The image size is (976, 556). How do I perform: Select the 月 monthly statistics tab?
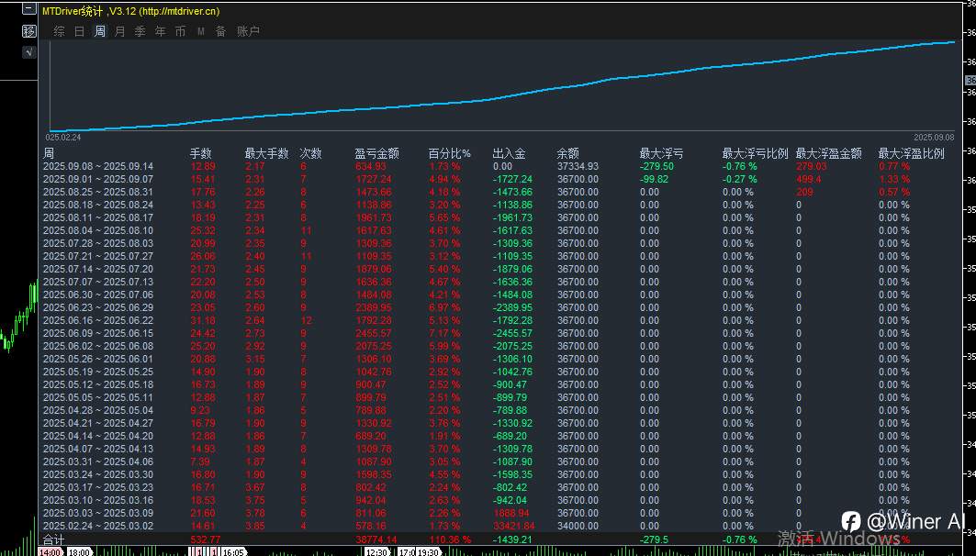pyautogui.click(x=119, y=30)
